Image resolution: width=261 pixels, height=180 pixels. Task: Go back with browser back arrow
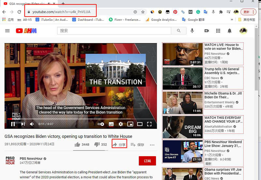click(x=4, y=12)
